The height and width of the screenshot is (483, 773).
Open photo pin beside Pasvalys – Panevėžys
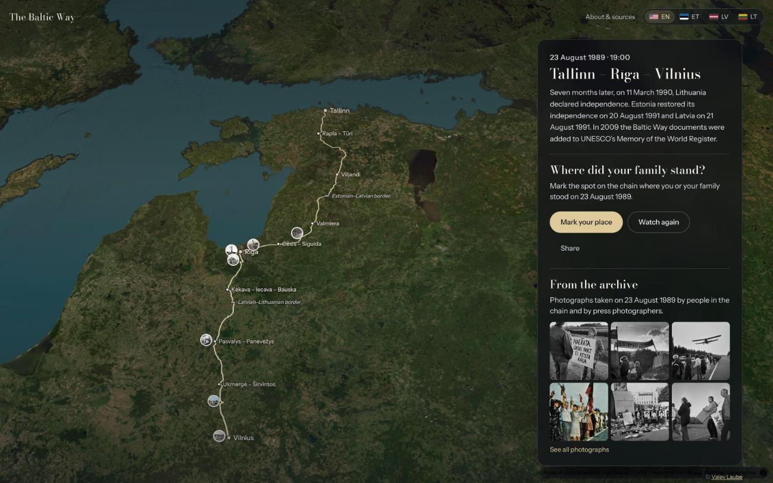pos(206,340)
